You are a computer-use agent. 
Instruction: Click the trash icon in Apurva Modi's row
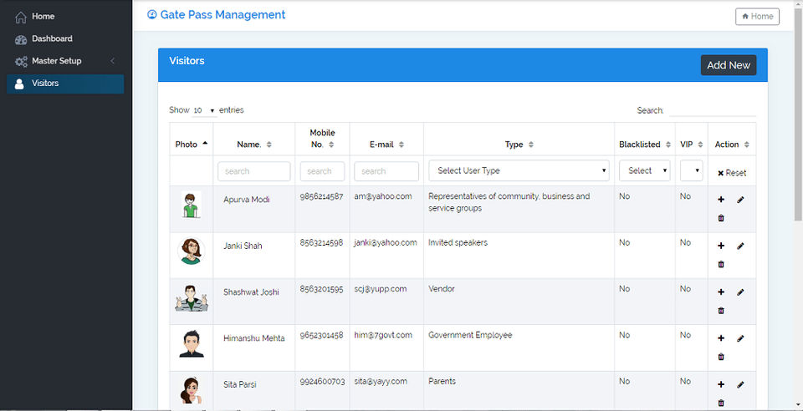pyautogui.click(x=721, y=218)
